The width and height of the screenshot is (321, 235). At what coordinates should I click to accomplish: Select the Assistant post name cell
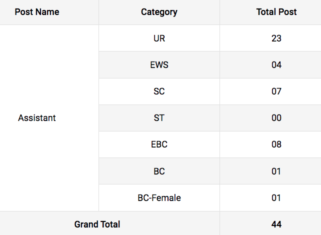pyautogui.click(x=37, y=118)
